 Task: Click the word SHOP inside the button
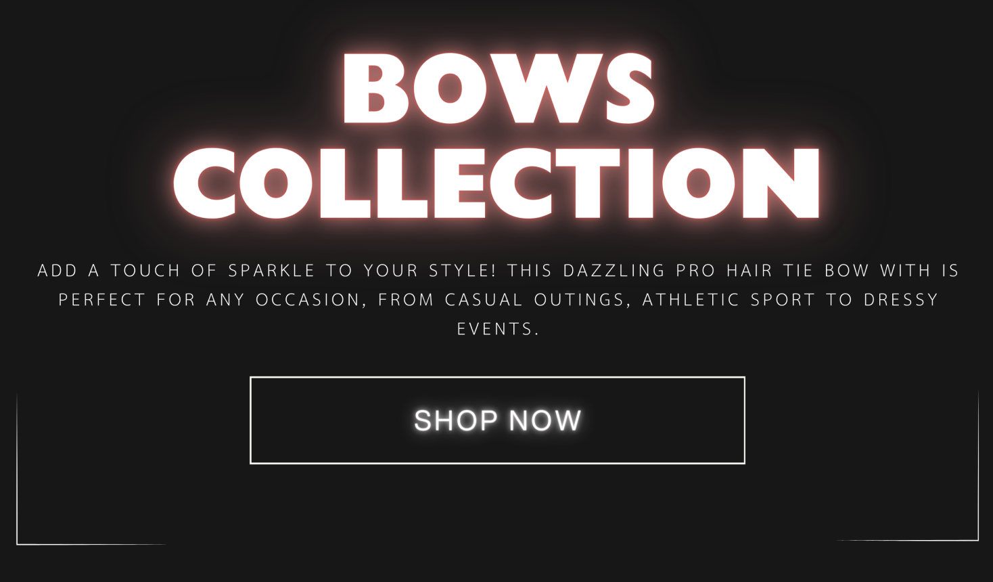pyautogui.click(x=456, y=421)
